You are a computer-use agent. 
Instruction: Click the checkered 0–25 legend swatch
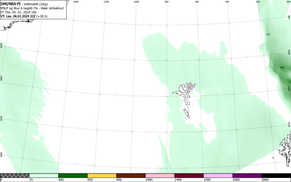[15, 176]
